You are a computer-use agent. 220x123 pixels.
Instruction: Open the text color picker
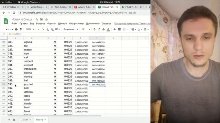(108, 29)
